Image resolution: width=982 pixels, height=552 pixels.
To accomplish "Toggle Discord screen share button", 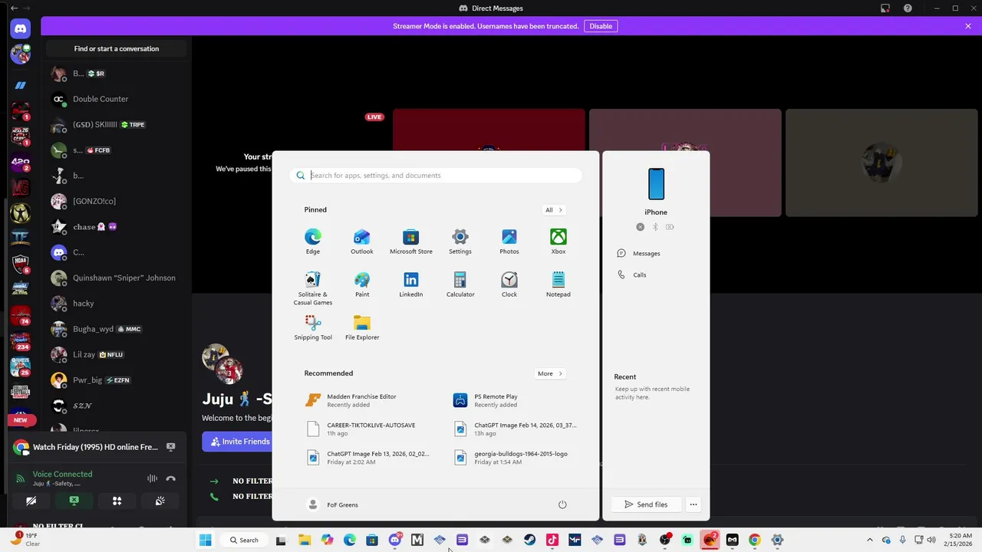I will [74, 501].
